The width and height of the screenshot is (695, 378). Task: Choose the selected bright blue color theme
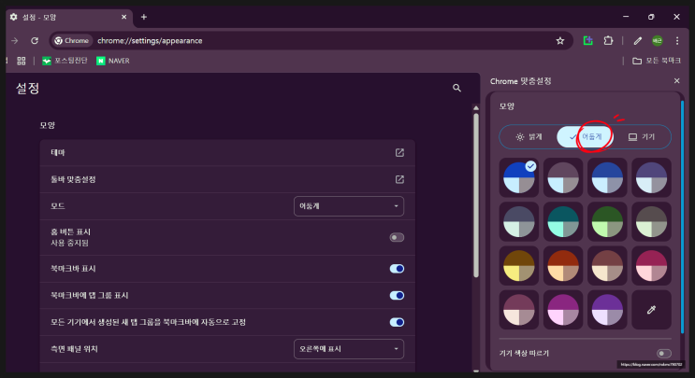pos(519,177)
